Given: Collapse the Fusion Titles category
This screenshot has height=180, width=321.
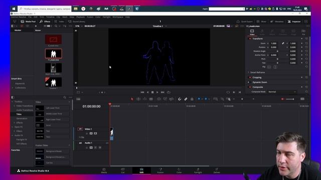Looking at the screenshot, I should coord(69,145).
